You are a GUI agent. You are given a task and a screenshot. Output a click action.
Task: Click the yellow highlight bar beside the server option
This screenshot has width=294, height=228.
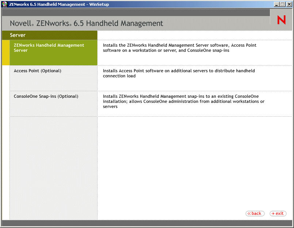tap(5, 53)
